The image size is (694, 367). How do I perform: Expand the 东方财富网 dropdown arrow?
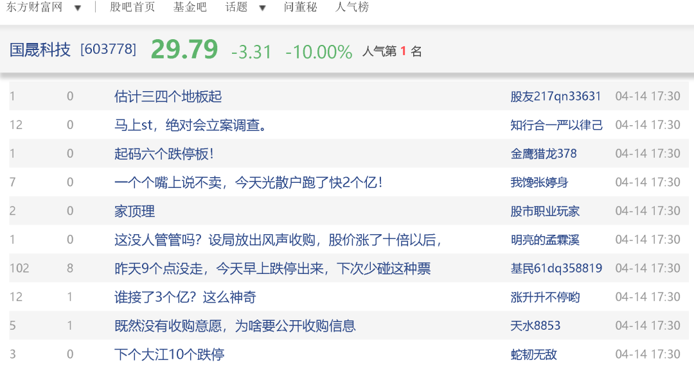[78, 8]
